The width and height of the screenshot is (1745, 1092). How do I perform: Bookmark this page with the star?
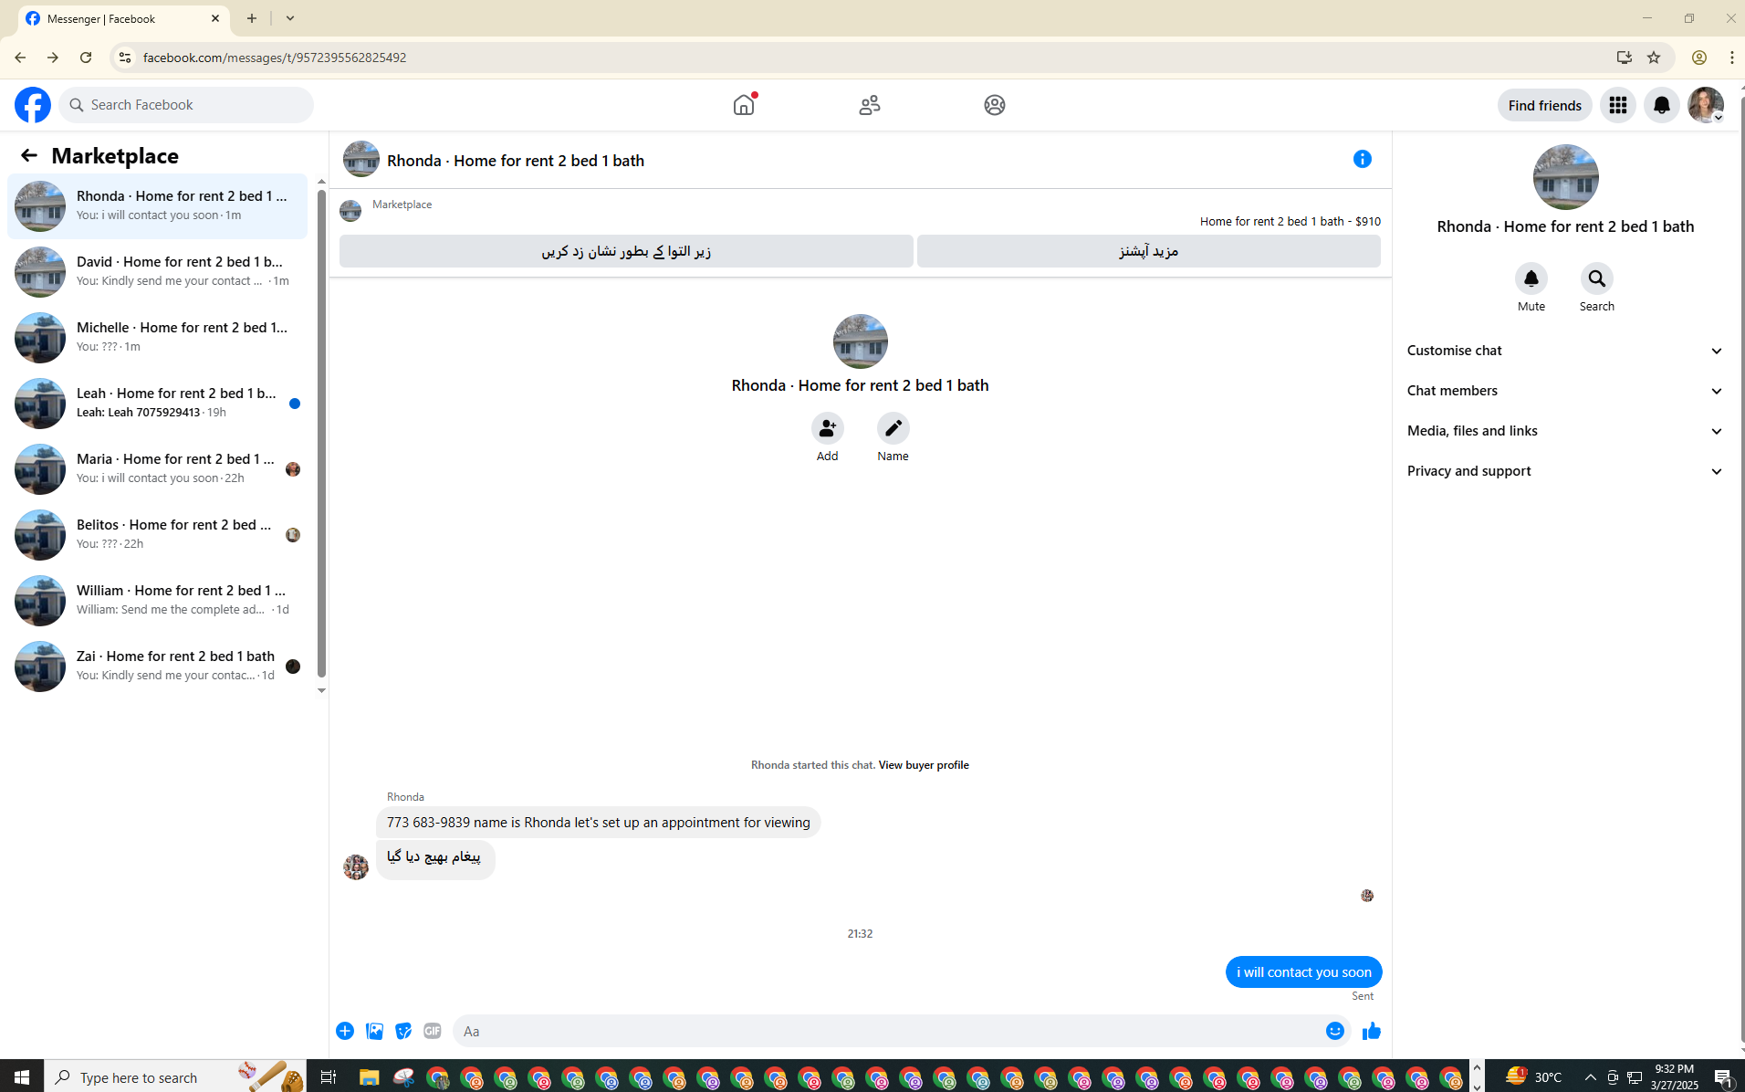1654,58
